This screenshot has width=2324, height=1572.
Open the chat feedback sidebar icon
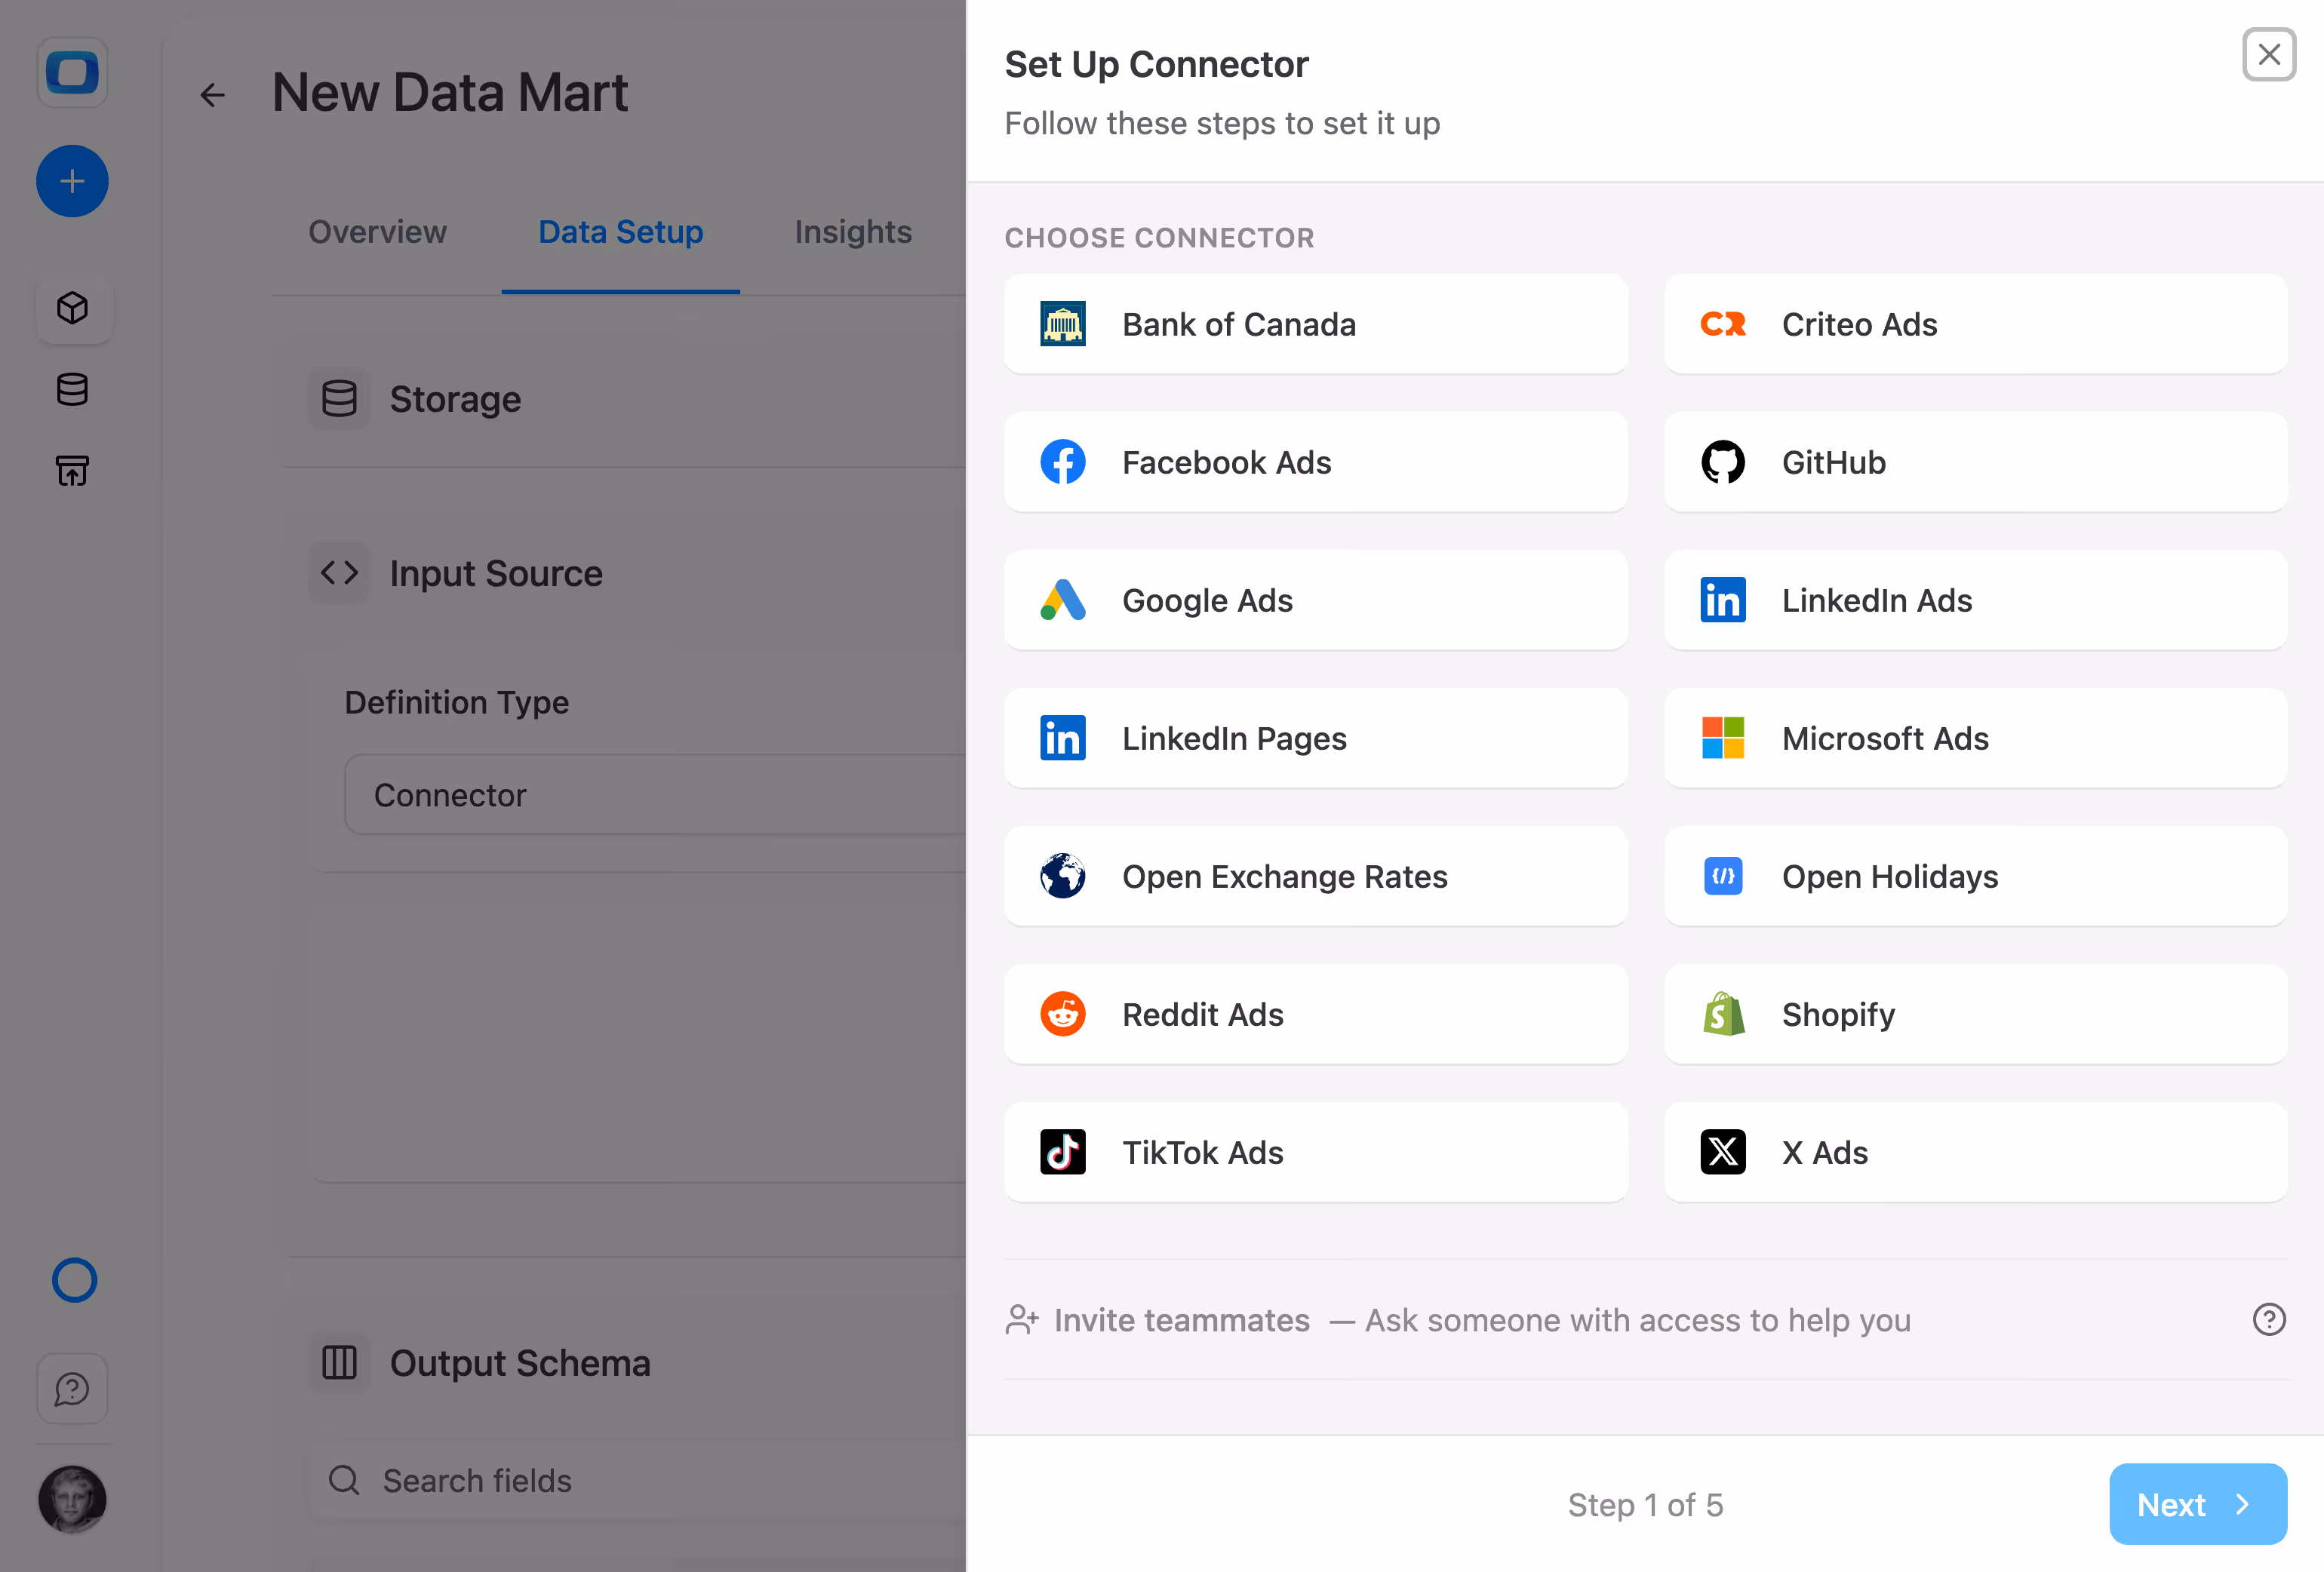(72, 1388)
